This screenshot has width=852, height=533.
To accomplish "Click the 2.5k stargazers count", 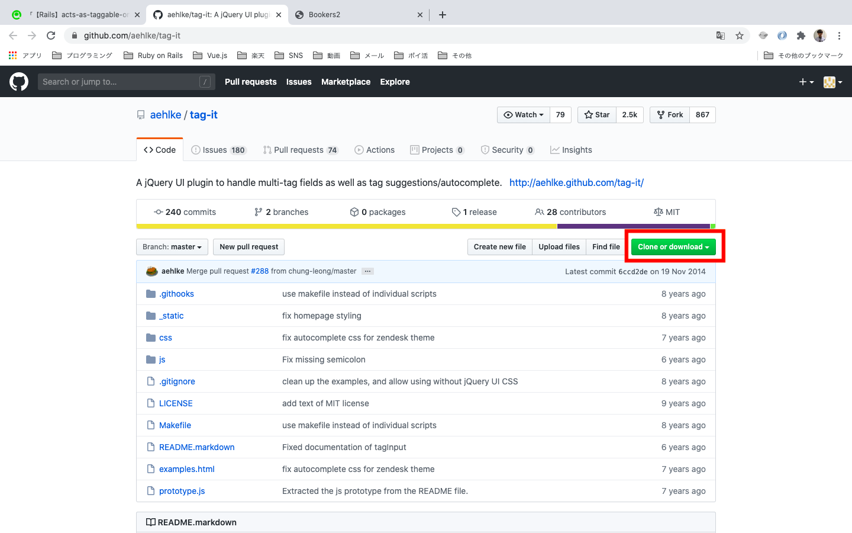I will point(630,115).
